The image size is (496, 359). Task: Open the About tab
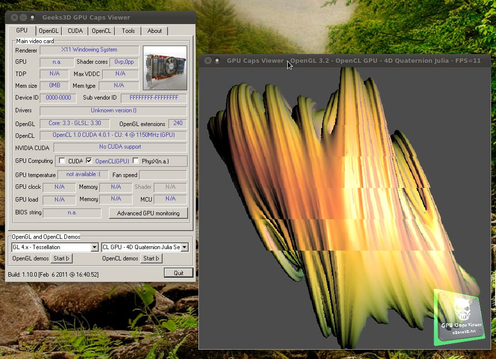pyautogui.click(x=154, y=31)
